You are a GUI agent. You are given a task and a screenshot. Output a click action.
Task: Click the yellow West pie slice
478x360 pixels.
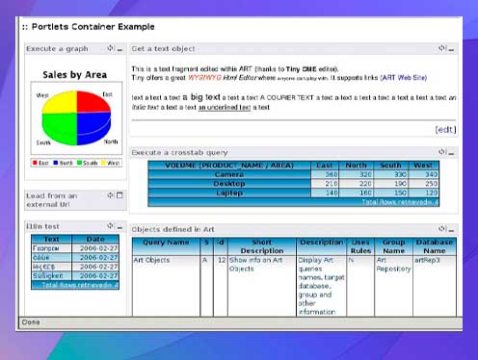(x=61, y=103)
